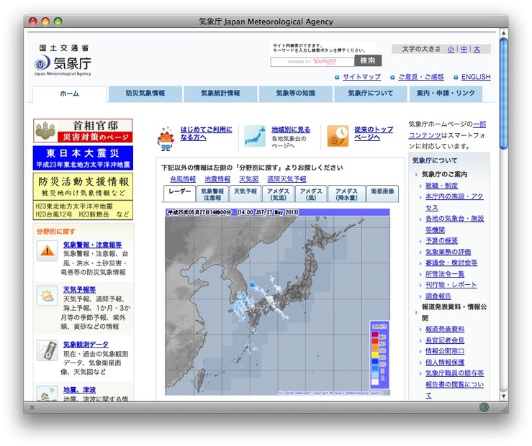Viewport: 532px width, 446px height.
Task: Click the orange clock icon for 従来のトップページへ
Action: tap(338, 136)
